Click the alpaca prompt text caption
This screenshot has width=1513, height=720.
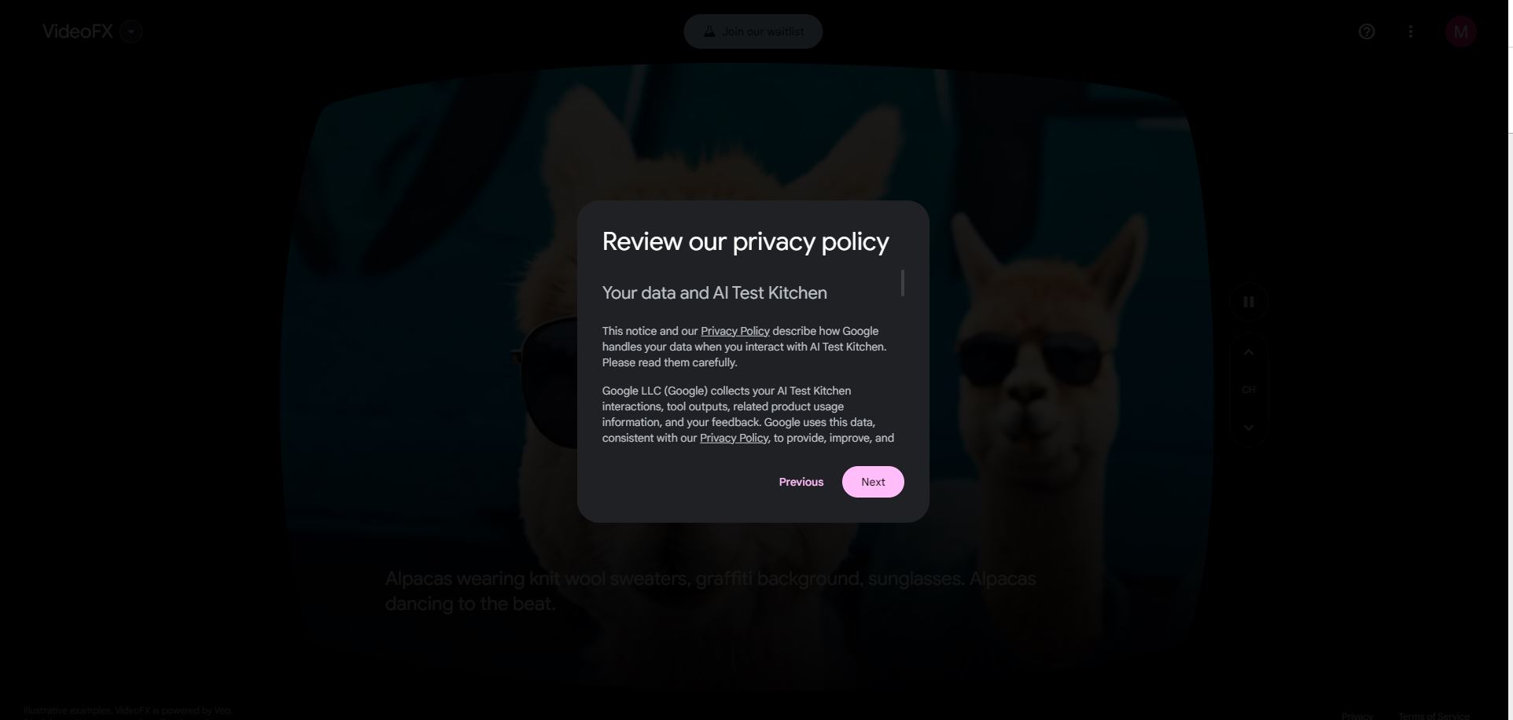[710, 591]
